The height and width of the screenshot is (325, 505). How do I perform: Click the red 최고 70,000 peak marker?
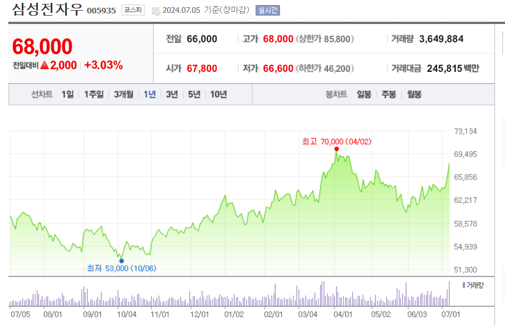[x=336, y=149]
